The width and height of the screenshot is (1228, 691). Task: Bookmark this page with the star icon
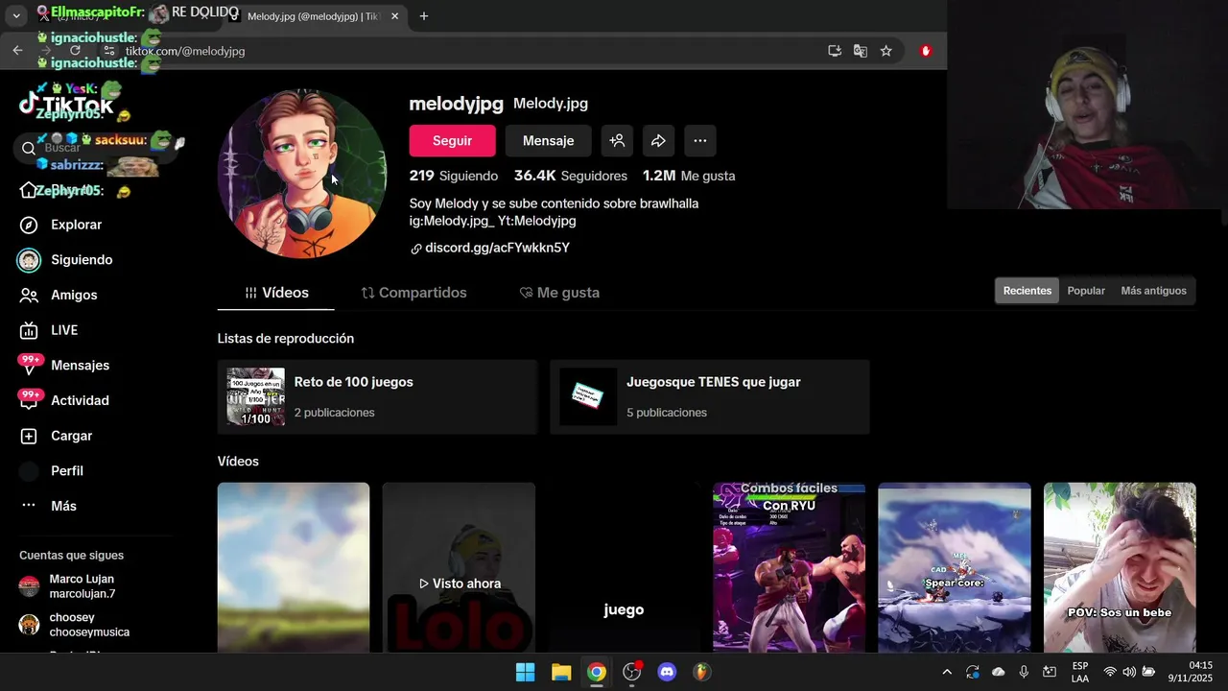(886, 51)
